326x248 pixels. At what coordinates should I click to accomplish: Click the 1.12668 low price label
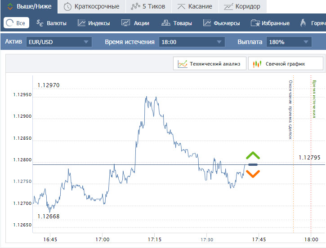click(x=49, y=217)
